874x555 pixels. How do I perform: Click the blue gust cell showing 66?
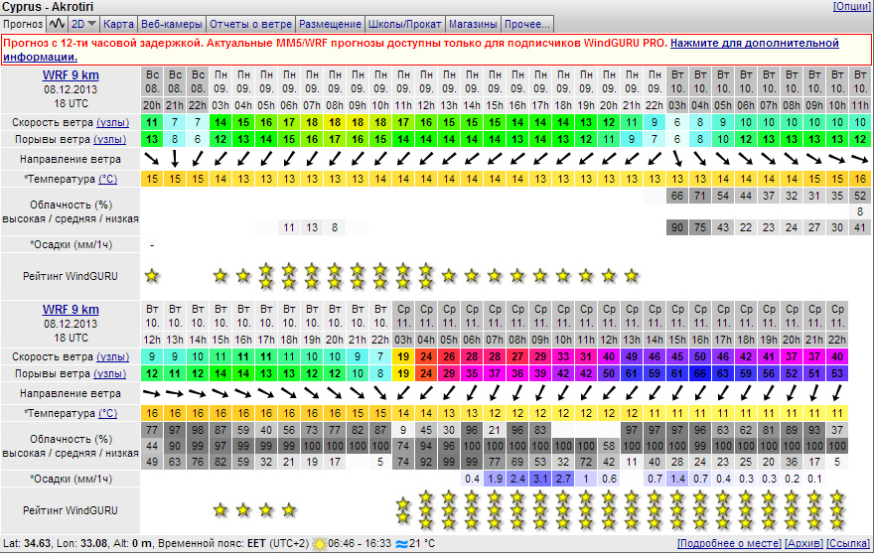700,374
